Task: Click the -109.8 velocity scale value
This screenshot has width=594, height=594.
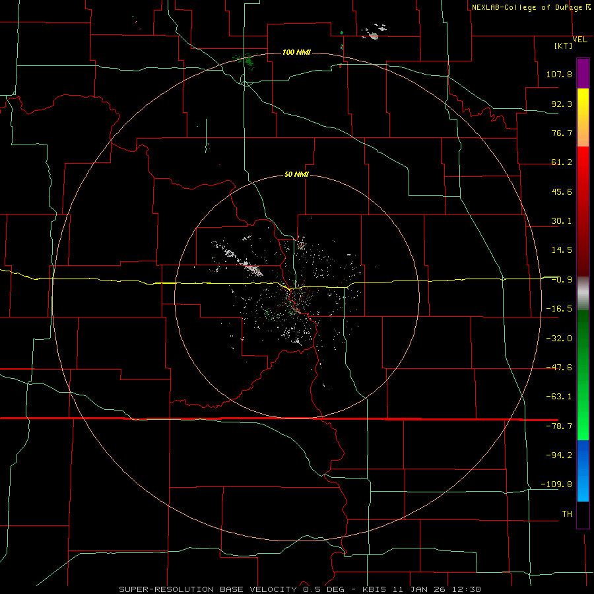Action: point(556,484)
